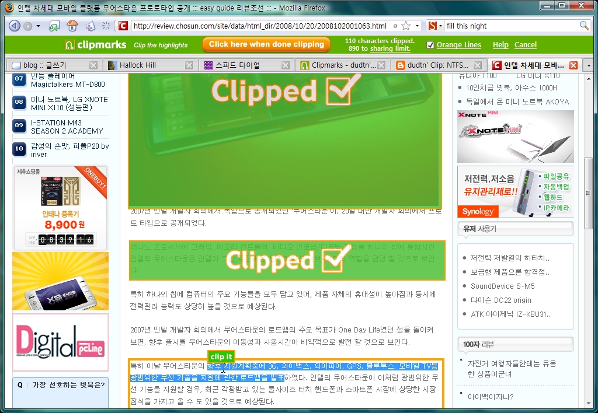Screen dimensions: 598x413
Task: Open the back/forward history dropdown arrow
Action: (x=38, y=26)
